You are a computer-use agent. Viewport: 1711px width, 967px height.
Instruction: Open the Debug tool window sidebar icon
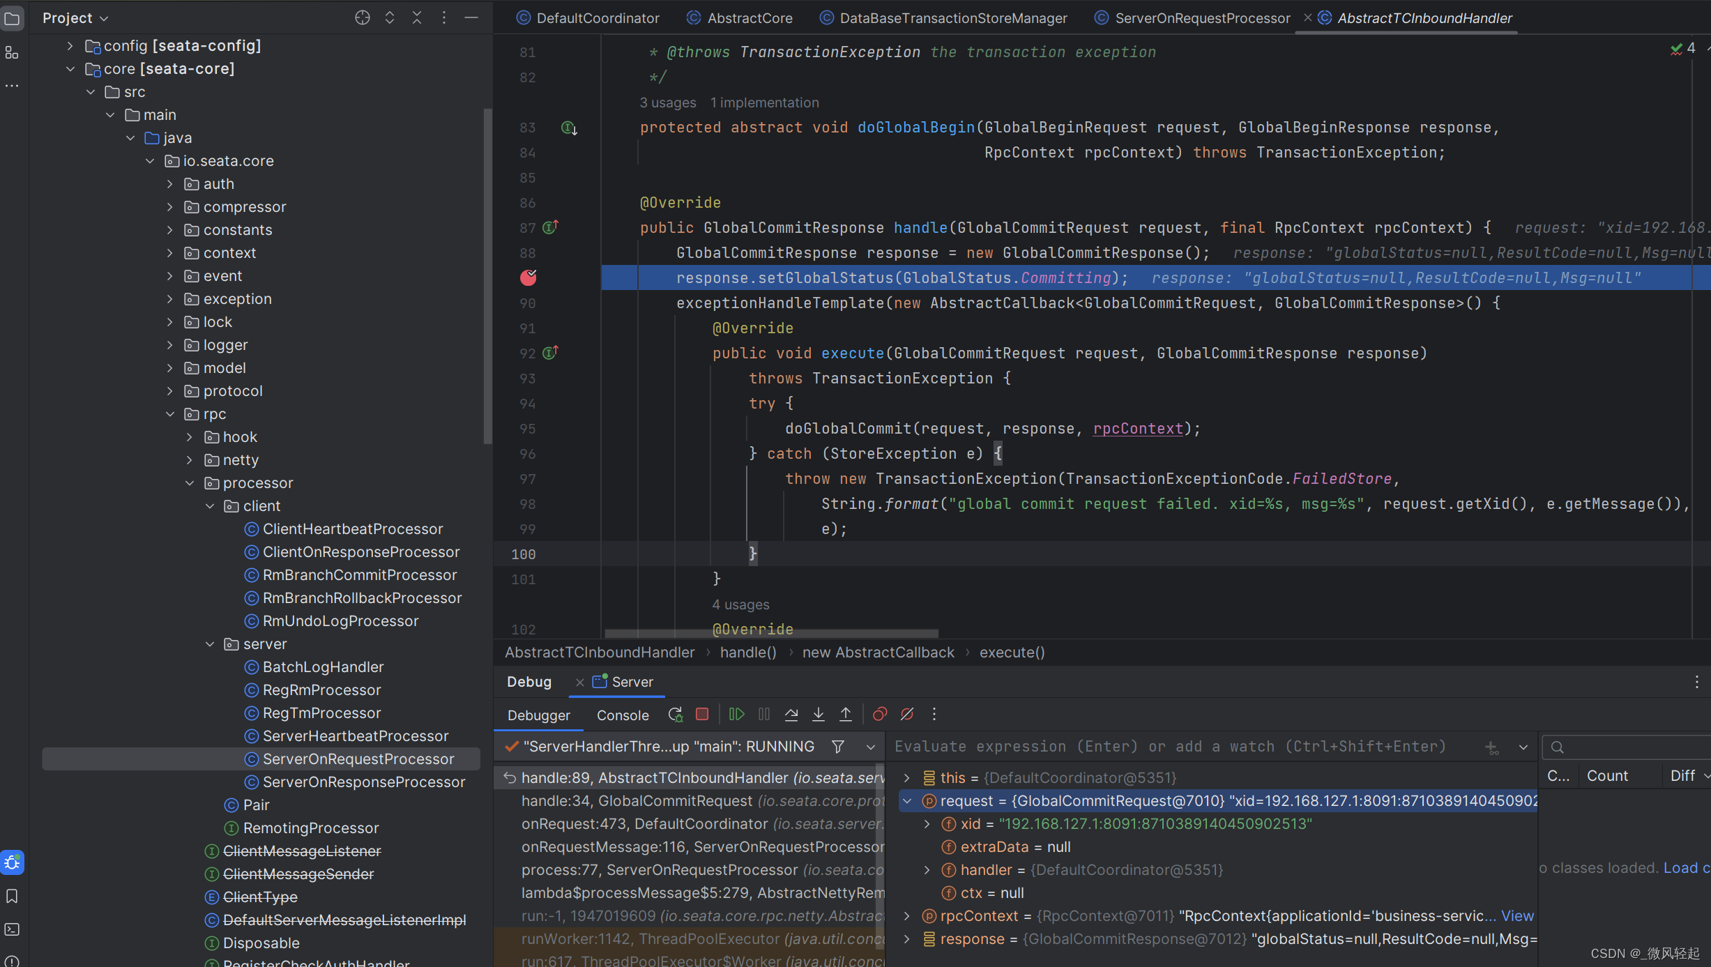pos(13,862)
